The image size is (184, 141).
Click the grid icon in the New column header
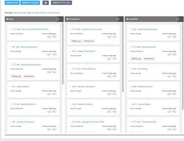click(x=7, y=19)
